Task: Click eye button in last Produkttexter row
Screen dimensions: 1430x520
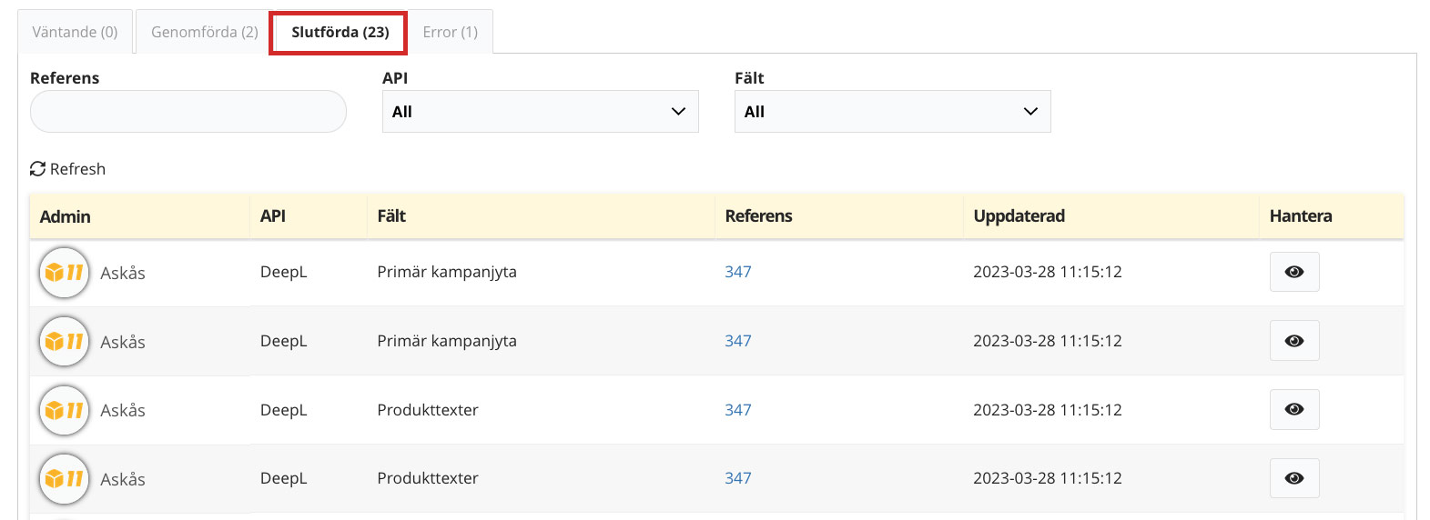Action: point(1294,478)
